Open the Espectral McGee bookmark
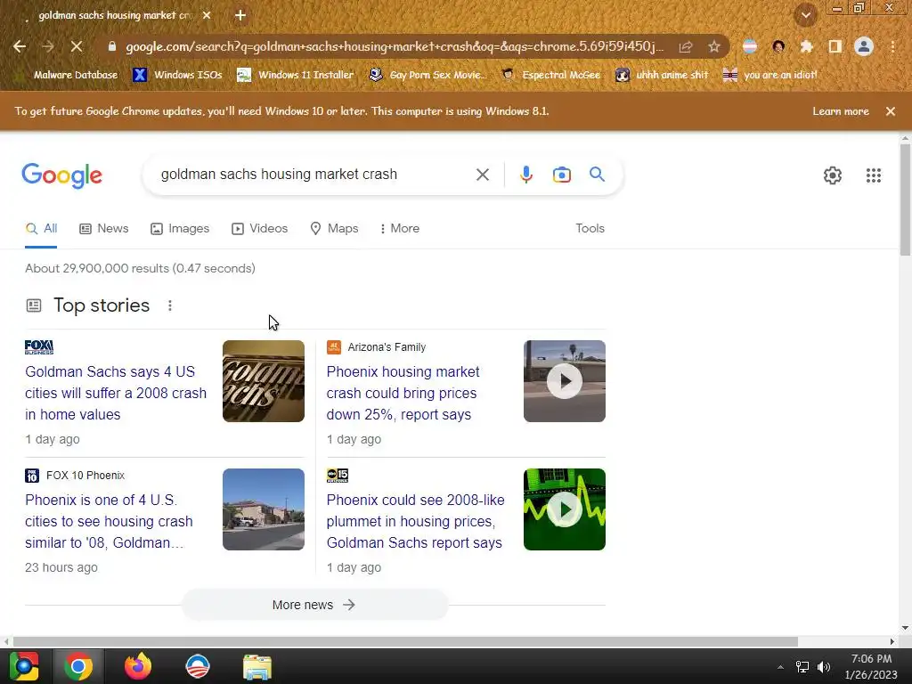 point(550,75)
